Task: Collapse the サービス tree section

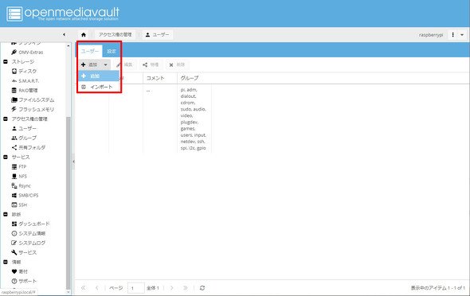Action: click(x=6, y=157)
